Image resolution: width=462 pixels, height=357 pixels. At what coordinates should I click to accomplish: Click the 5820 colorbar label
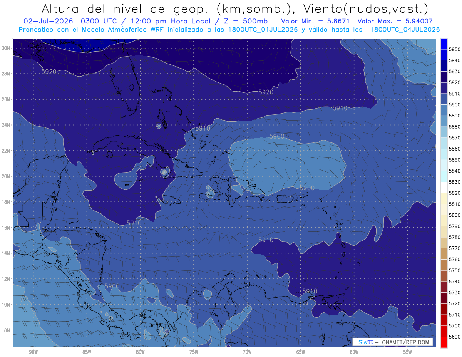pos(455,193)
